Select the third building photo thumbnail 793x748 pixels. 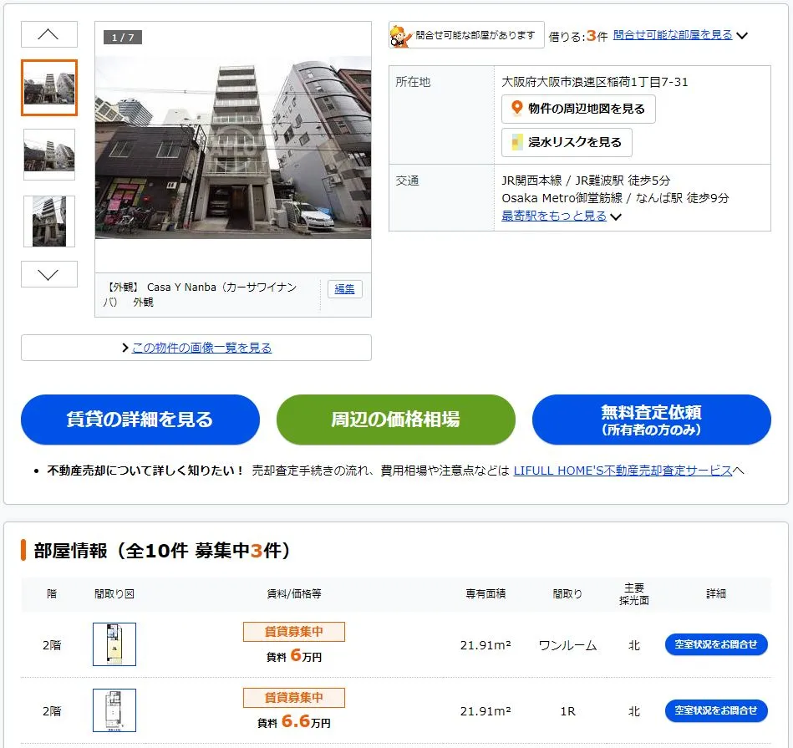49,221
